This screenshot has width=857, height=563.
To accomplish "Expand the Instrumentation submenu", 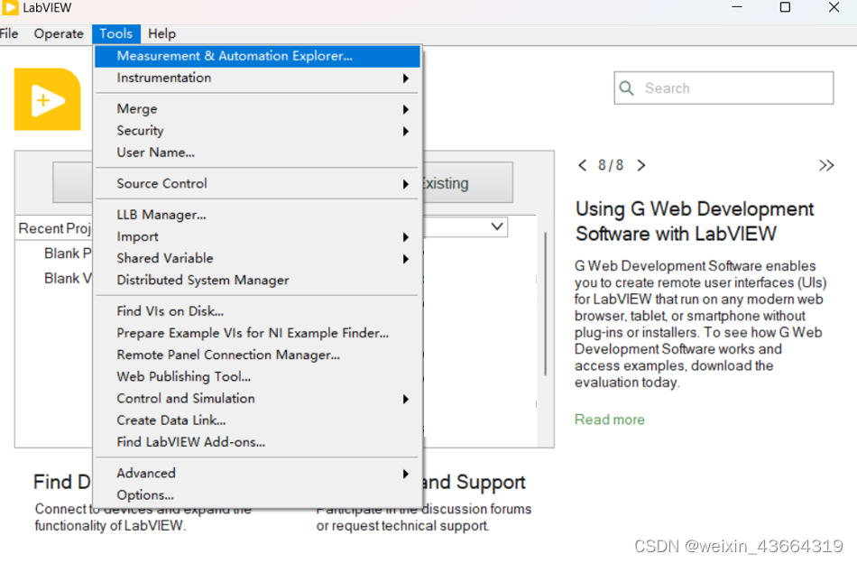I will pyautogui.click(x=257, y=78).
